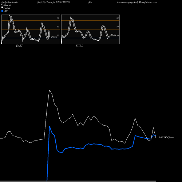Click the 19.84 value in FAST chart

54,37
